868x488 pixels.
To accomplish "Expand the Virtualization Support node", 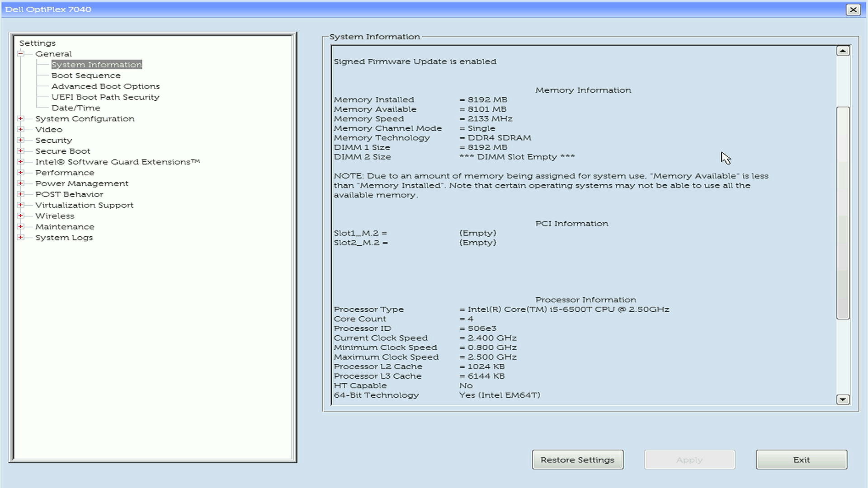I will pyautogui.click(x=20, y=206).
